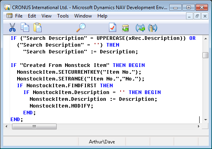Minimize the Development Environment main window
The width and height of the screenshot is (212, 149).
[x=175, y=8]
